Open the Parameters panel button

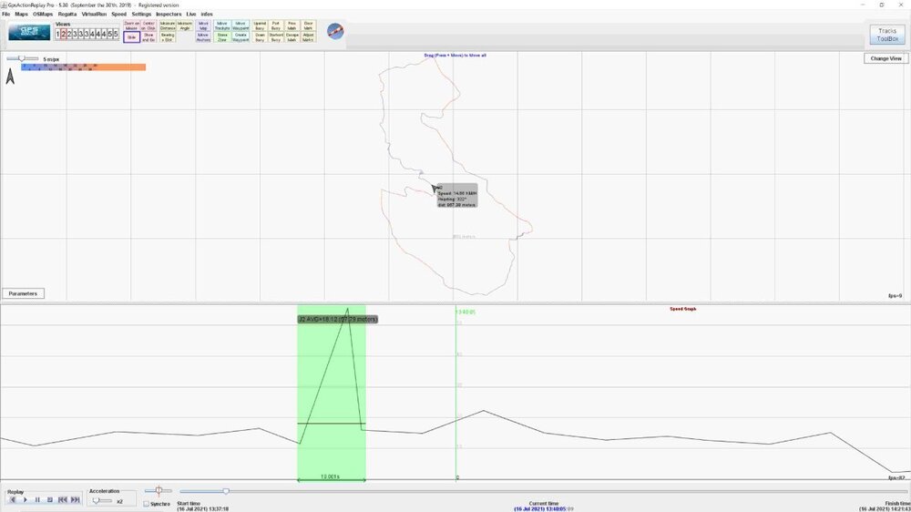click(23, 293)
